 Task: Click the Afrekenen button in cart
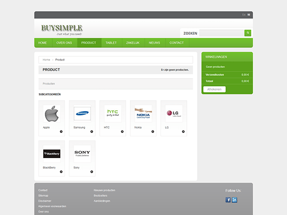(214, 89)
